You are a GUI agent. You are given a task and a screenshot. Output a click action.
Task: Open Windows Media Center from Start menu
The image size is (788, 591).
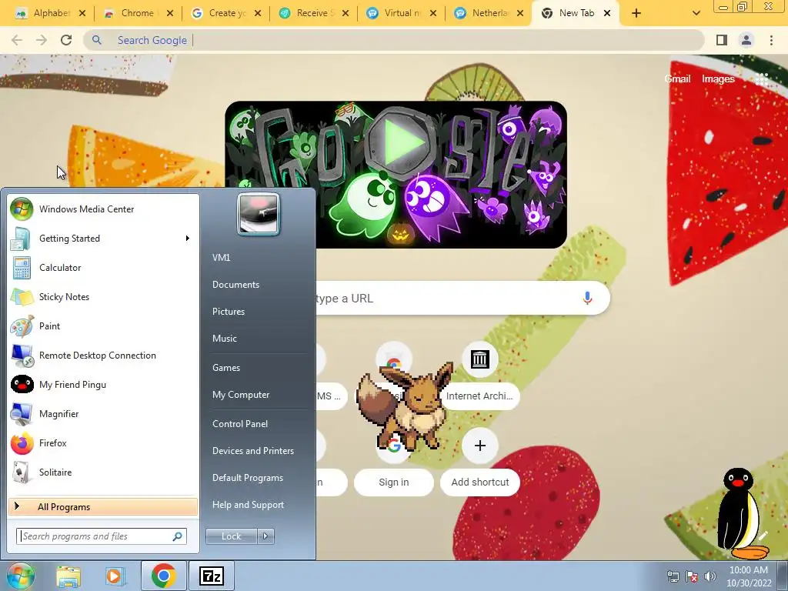103,209
